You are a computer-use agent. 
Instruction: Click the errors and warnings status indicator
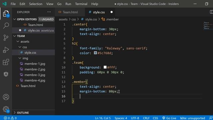(10, 118)
